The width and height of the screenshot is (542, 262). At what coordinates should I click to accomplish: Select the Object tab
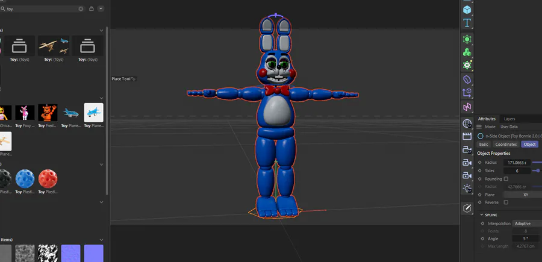click(529, 145)
